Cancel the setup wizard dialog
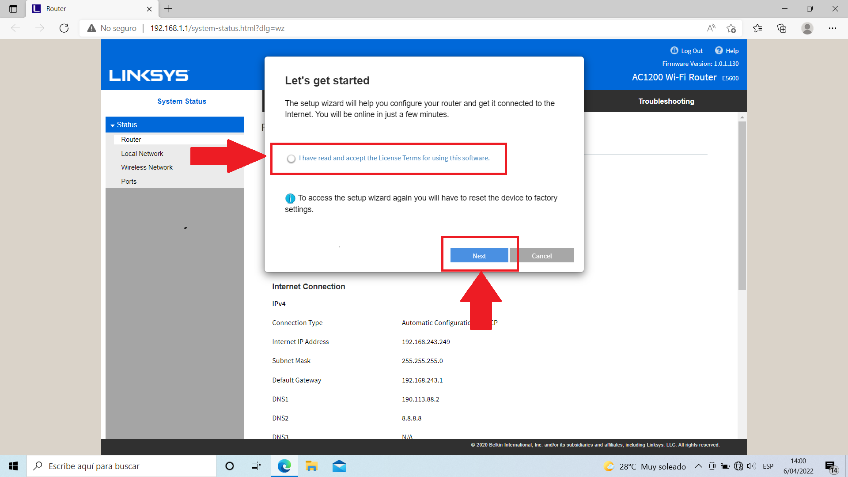848x477 pixels. 541,256
